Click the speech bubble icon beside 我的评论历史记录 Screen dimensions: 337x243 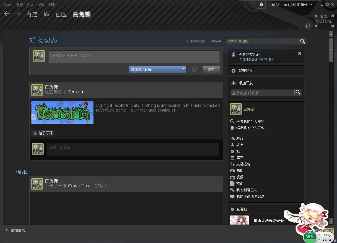tap(232, 196)
